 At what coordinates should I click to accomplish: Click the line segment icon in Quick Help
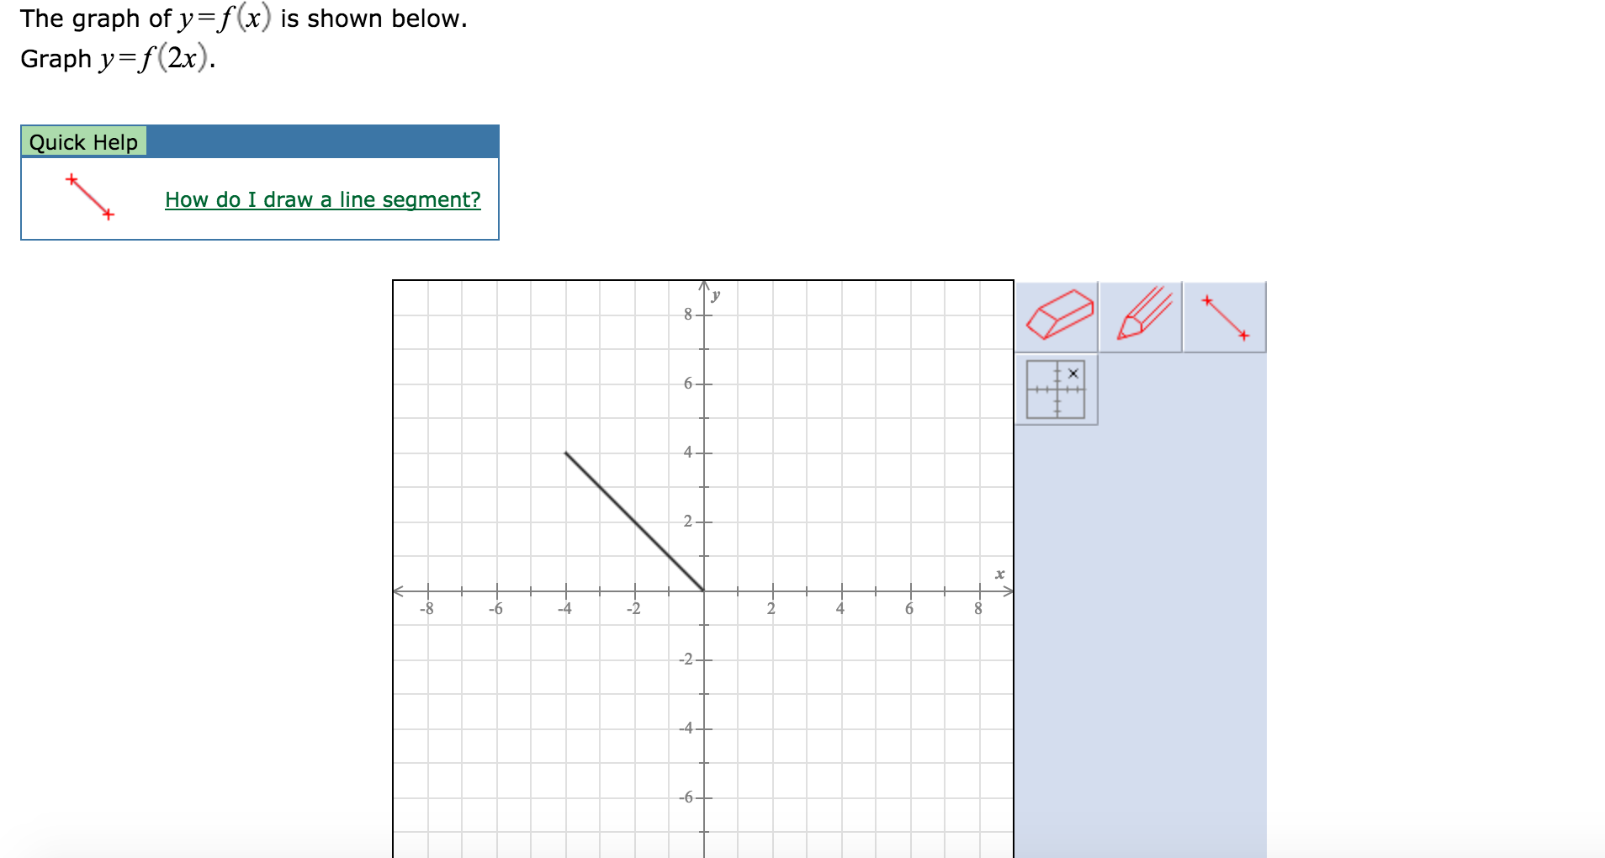90,197
